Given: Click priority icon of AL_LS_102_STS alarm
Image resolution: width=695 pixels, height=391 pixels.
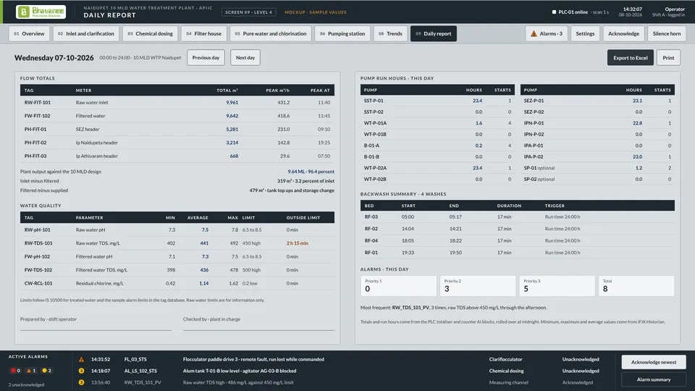Looking at the screenshot, I should 81,371.
